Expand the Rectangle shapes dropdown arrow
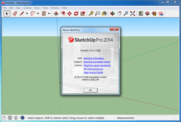 click(49, 14)
